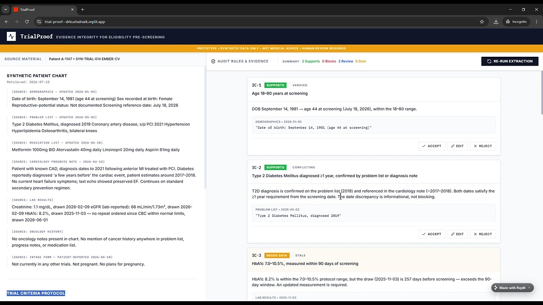Click the Source Material panel label

[23, 59]
